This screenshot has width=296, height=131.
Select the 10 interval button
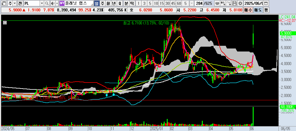coord(156,3)
